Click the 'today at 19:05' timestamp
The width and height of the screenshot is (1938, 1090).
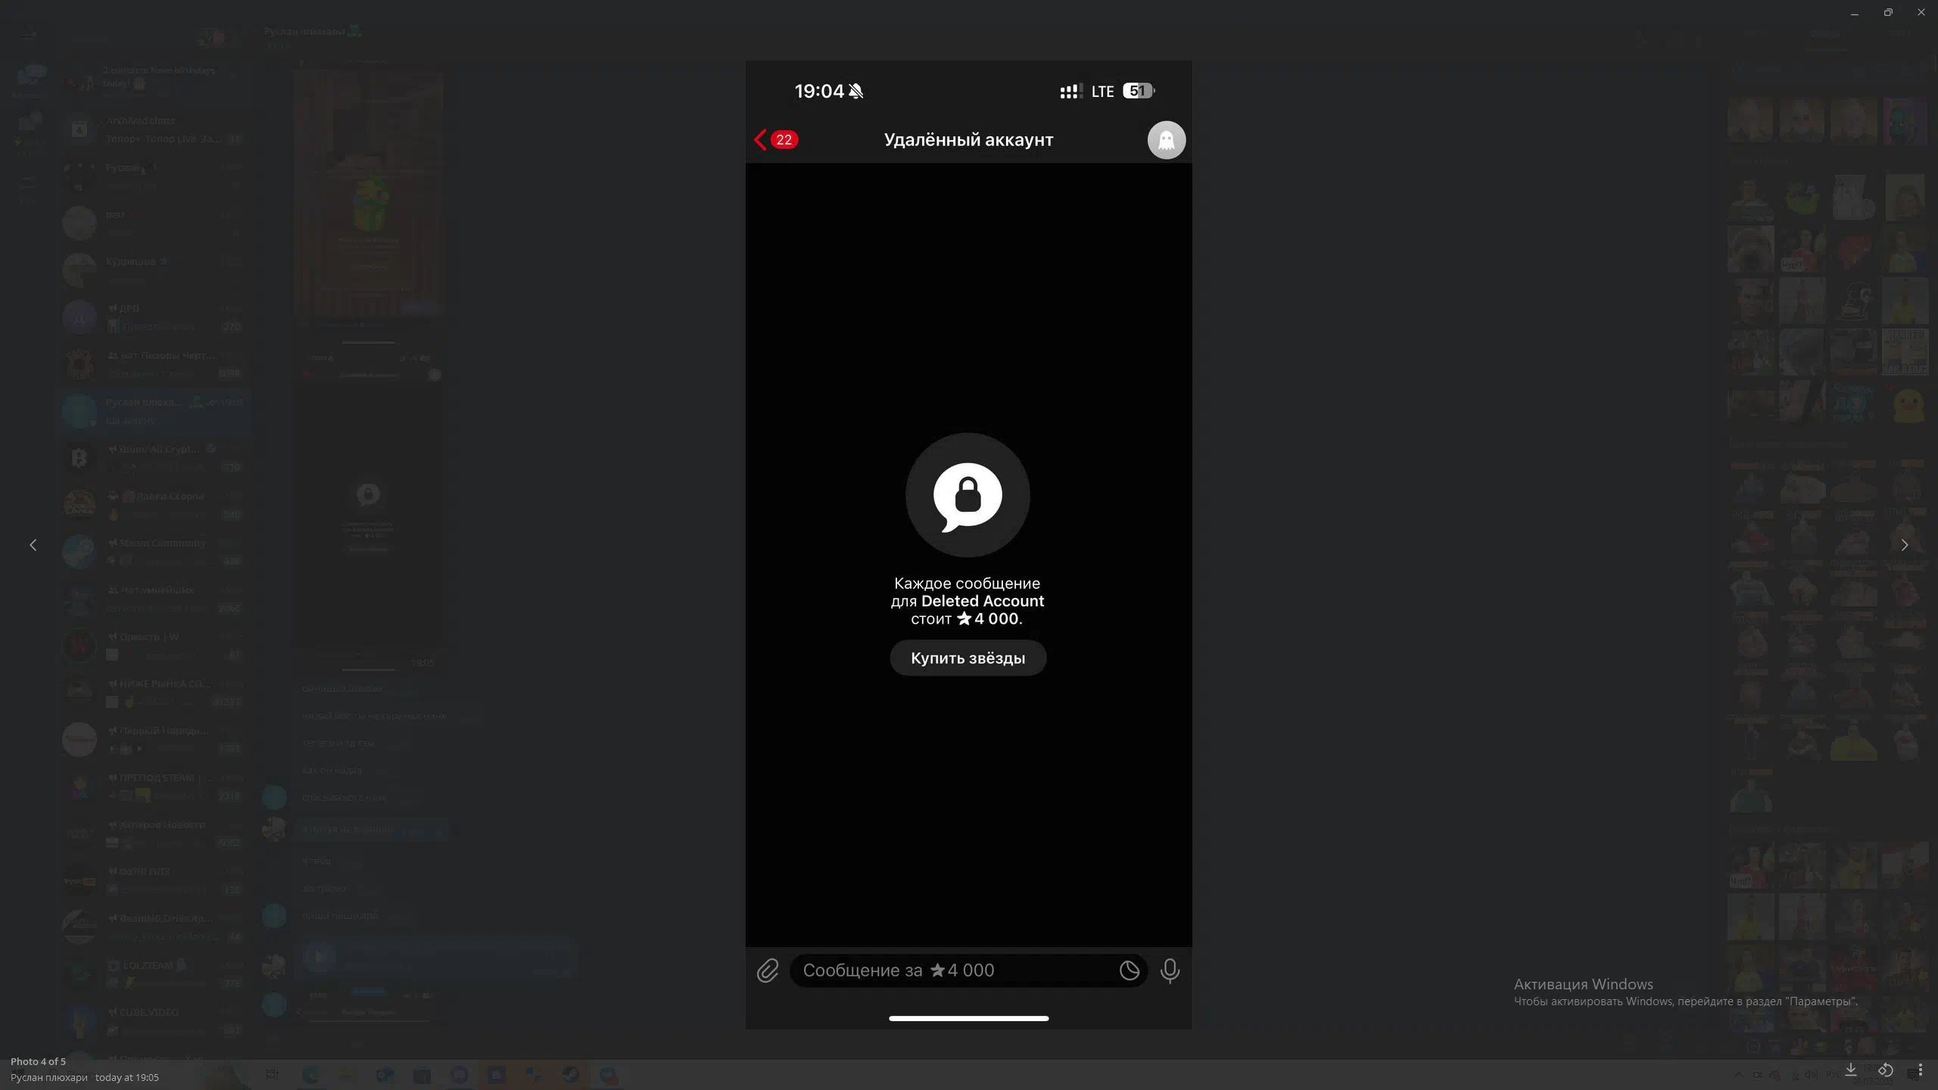(x=126, y=1077)
